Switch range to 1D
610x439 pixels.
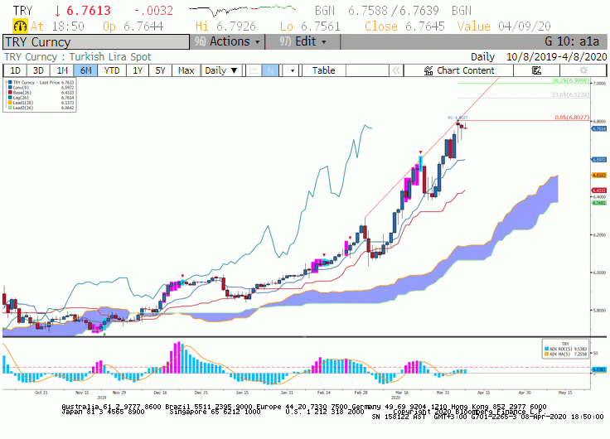[x=15, y=70]
